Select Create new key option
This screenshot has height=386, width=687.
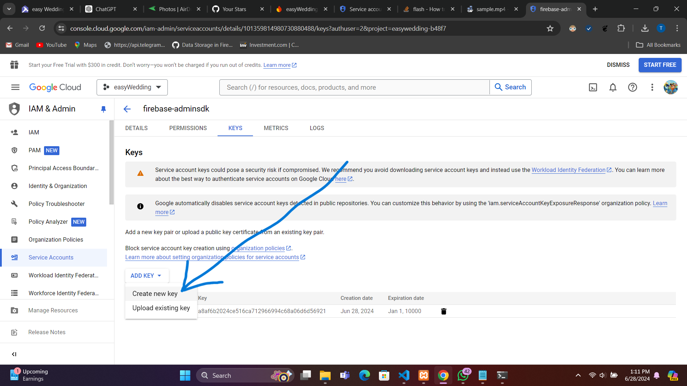pyautogui.click(x=155, y=293)
